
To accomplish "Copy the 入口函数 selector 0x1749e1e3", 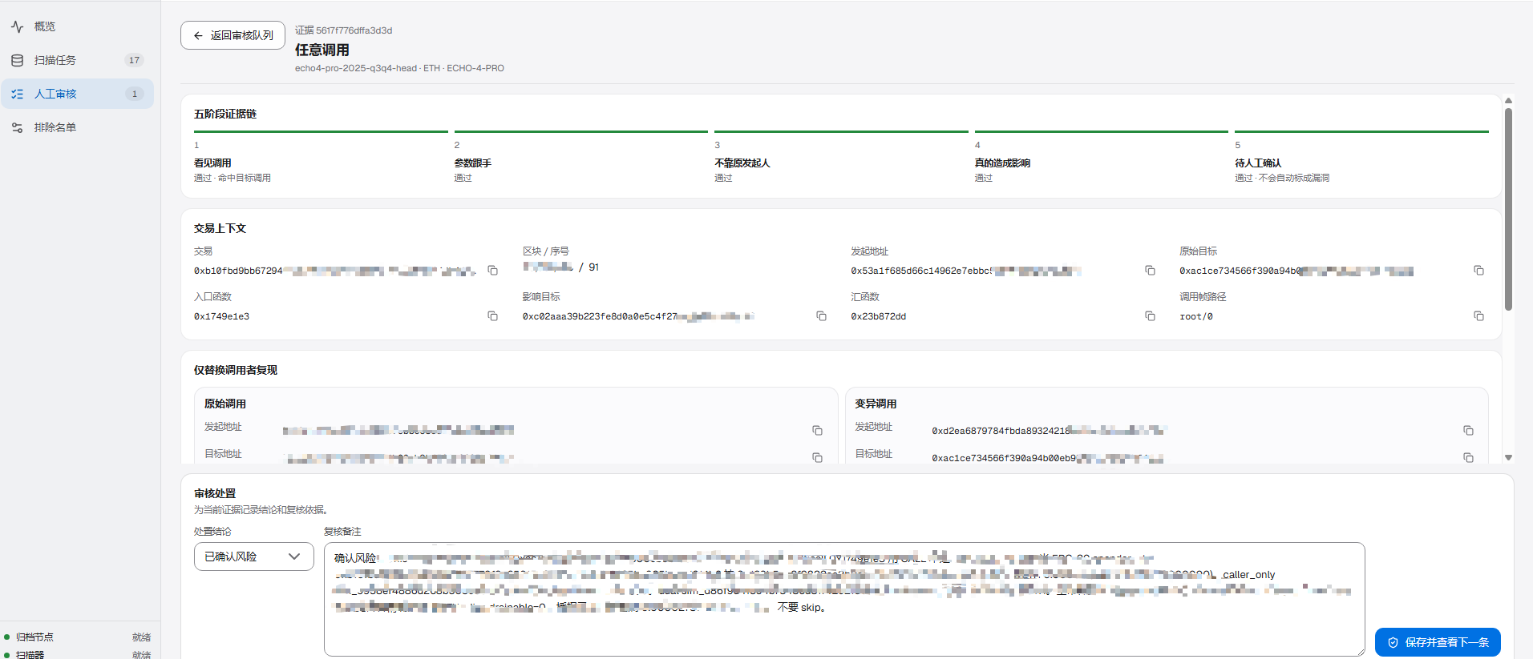I will coord(492,316).
